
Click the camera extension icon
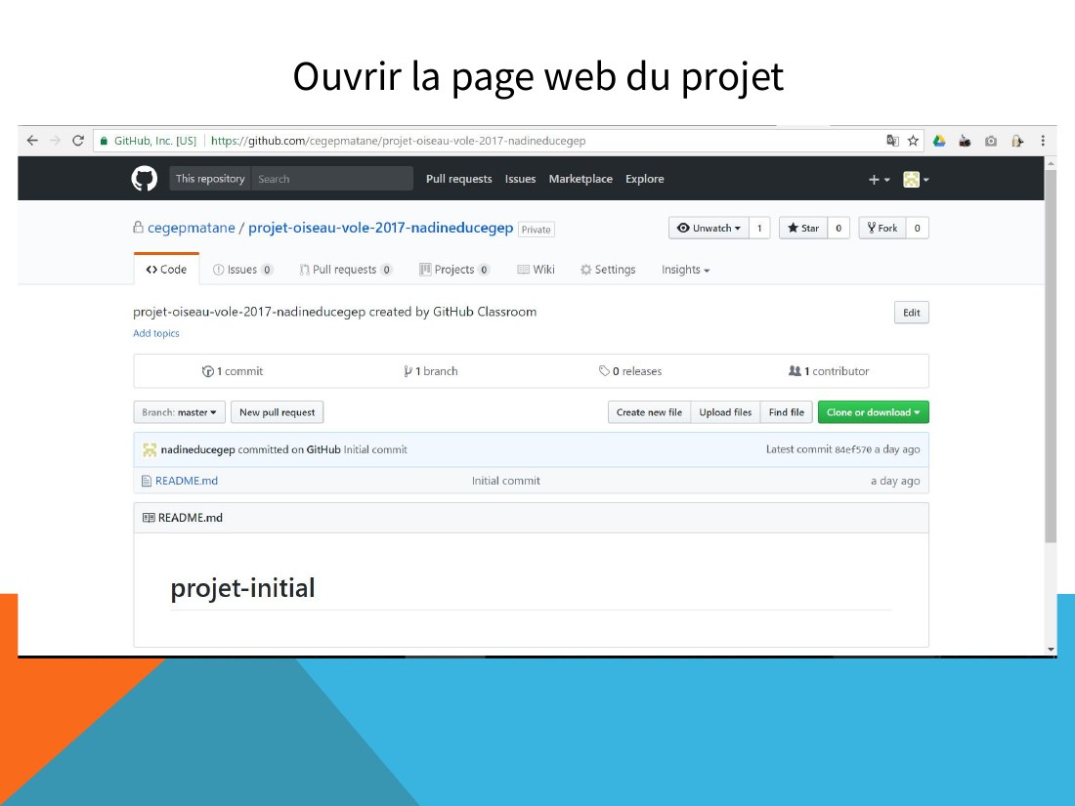(x=991, y=141)
